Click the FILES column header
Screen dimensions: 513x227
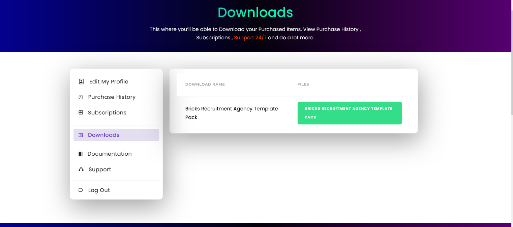click(x=303, y=84)
